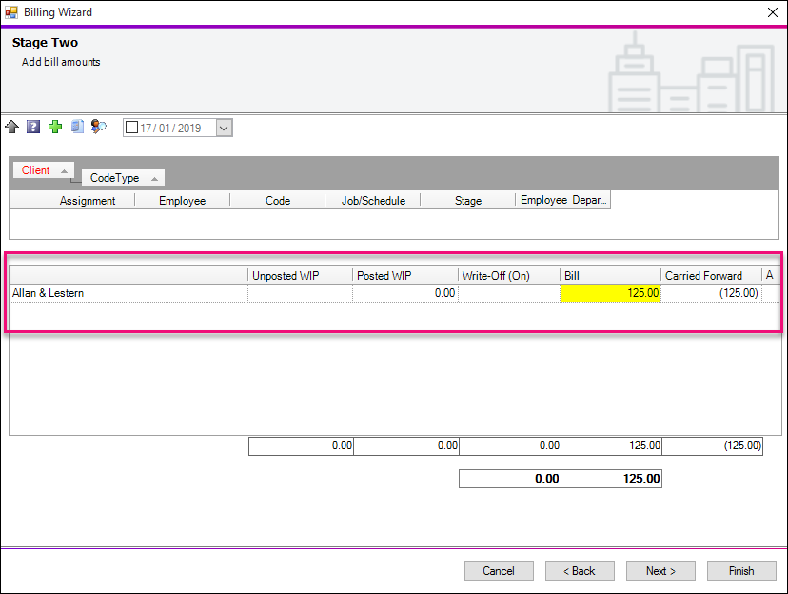The height and width of the screenshot is (594, 788).
Task: Click the up arrow toolbar icon
Action: (12, 128)
